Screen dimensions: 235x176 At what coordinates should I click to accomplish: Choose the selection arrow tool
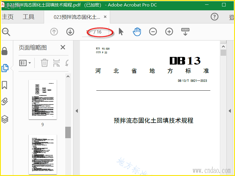point(121,32)
